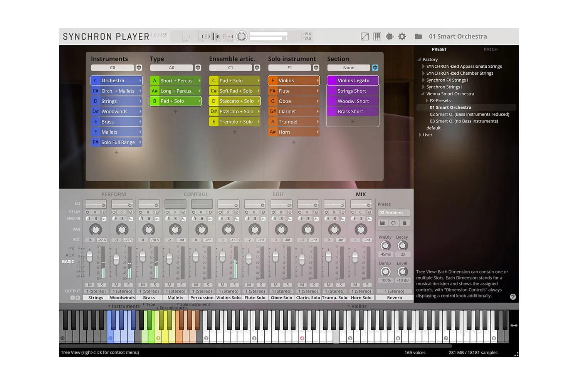The height and width of the screenshot is (385, 578).
Task: Click the plus button left of Strings label
Action: 77,298
